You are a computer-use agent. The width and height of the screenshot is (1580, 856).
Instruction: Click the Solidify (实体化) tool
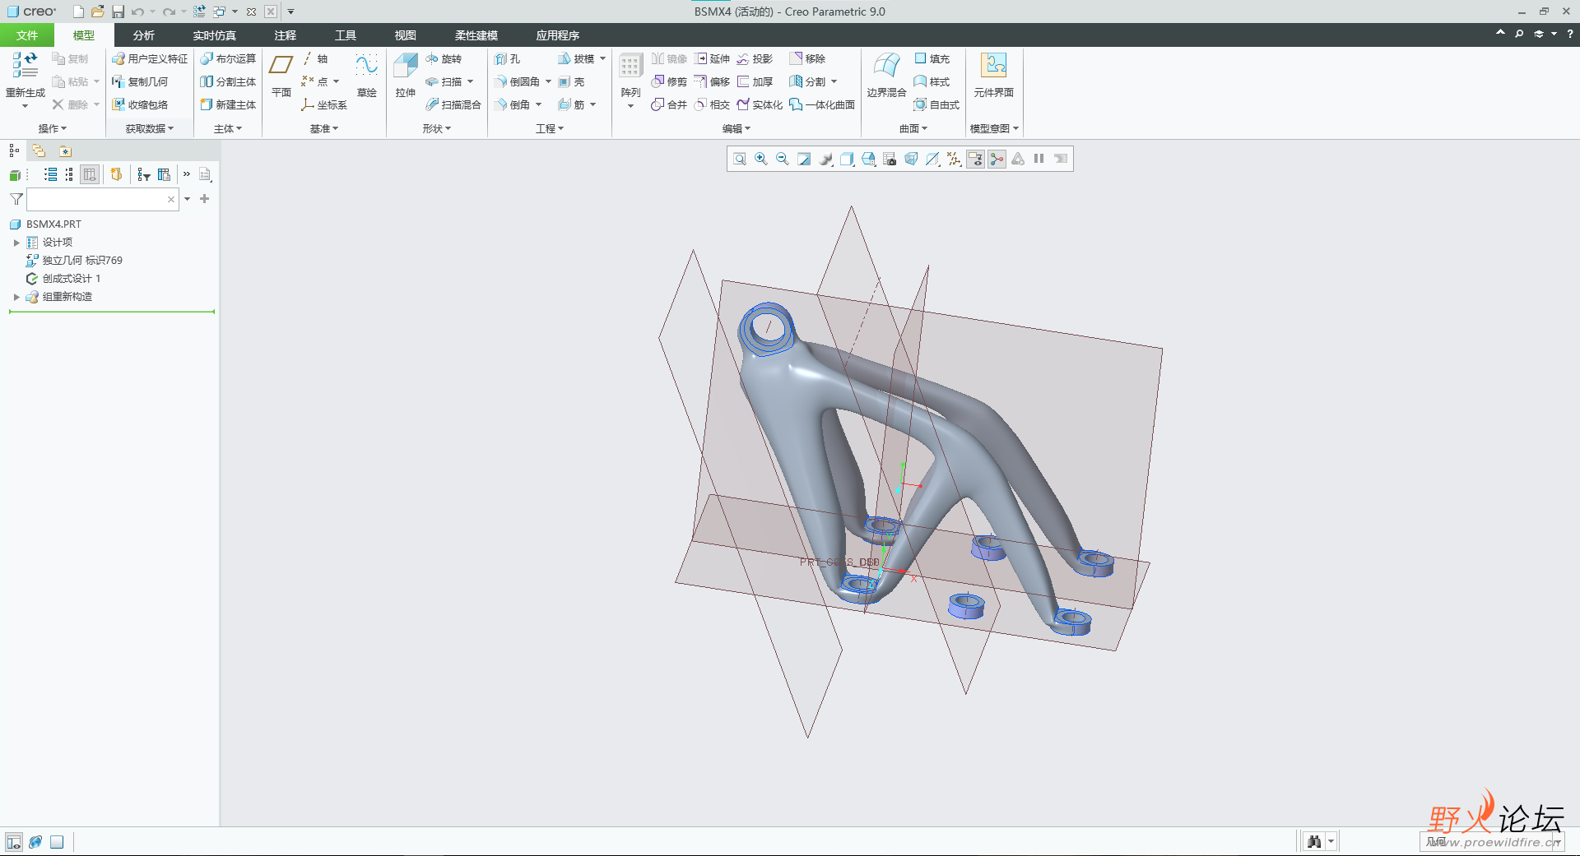tap(760, 104)
